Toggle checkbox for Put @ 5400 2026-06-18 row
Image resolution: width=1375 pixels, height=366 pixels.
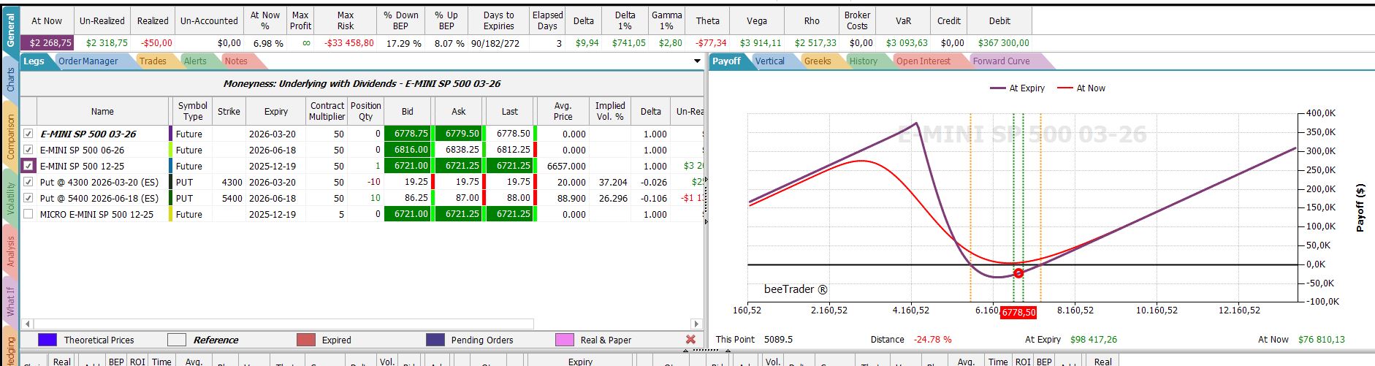28,198
